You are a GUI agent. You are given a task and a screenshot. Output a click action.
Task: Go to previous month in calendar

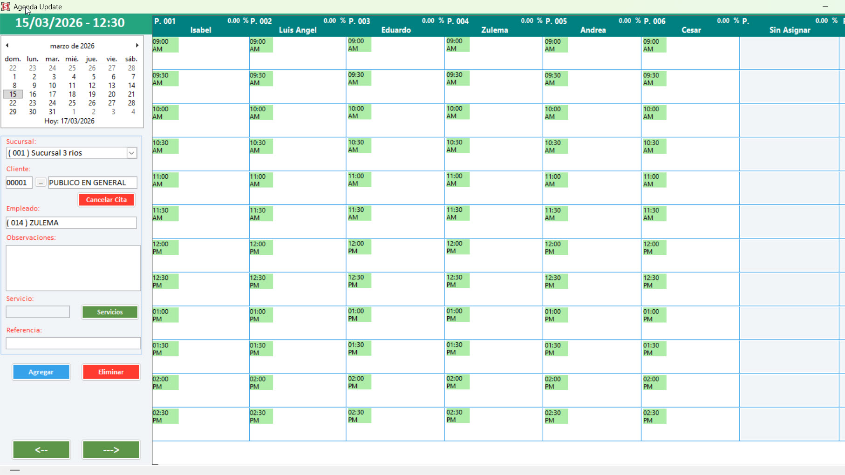(x=7, y=46)
